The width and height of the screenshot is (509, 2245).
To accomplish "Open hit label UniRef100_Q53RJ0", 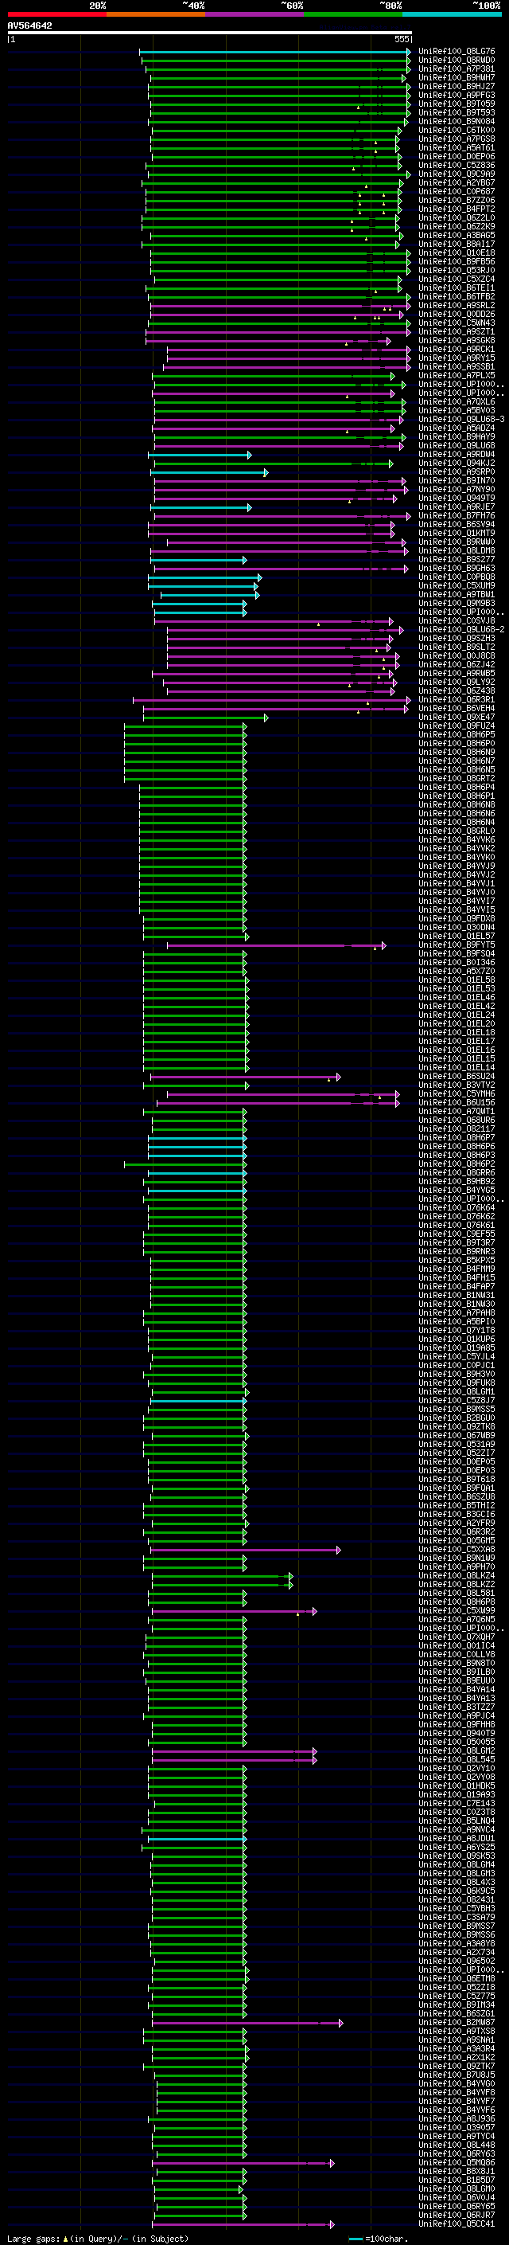I will pos(457,270).
